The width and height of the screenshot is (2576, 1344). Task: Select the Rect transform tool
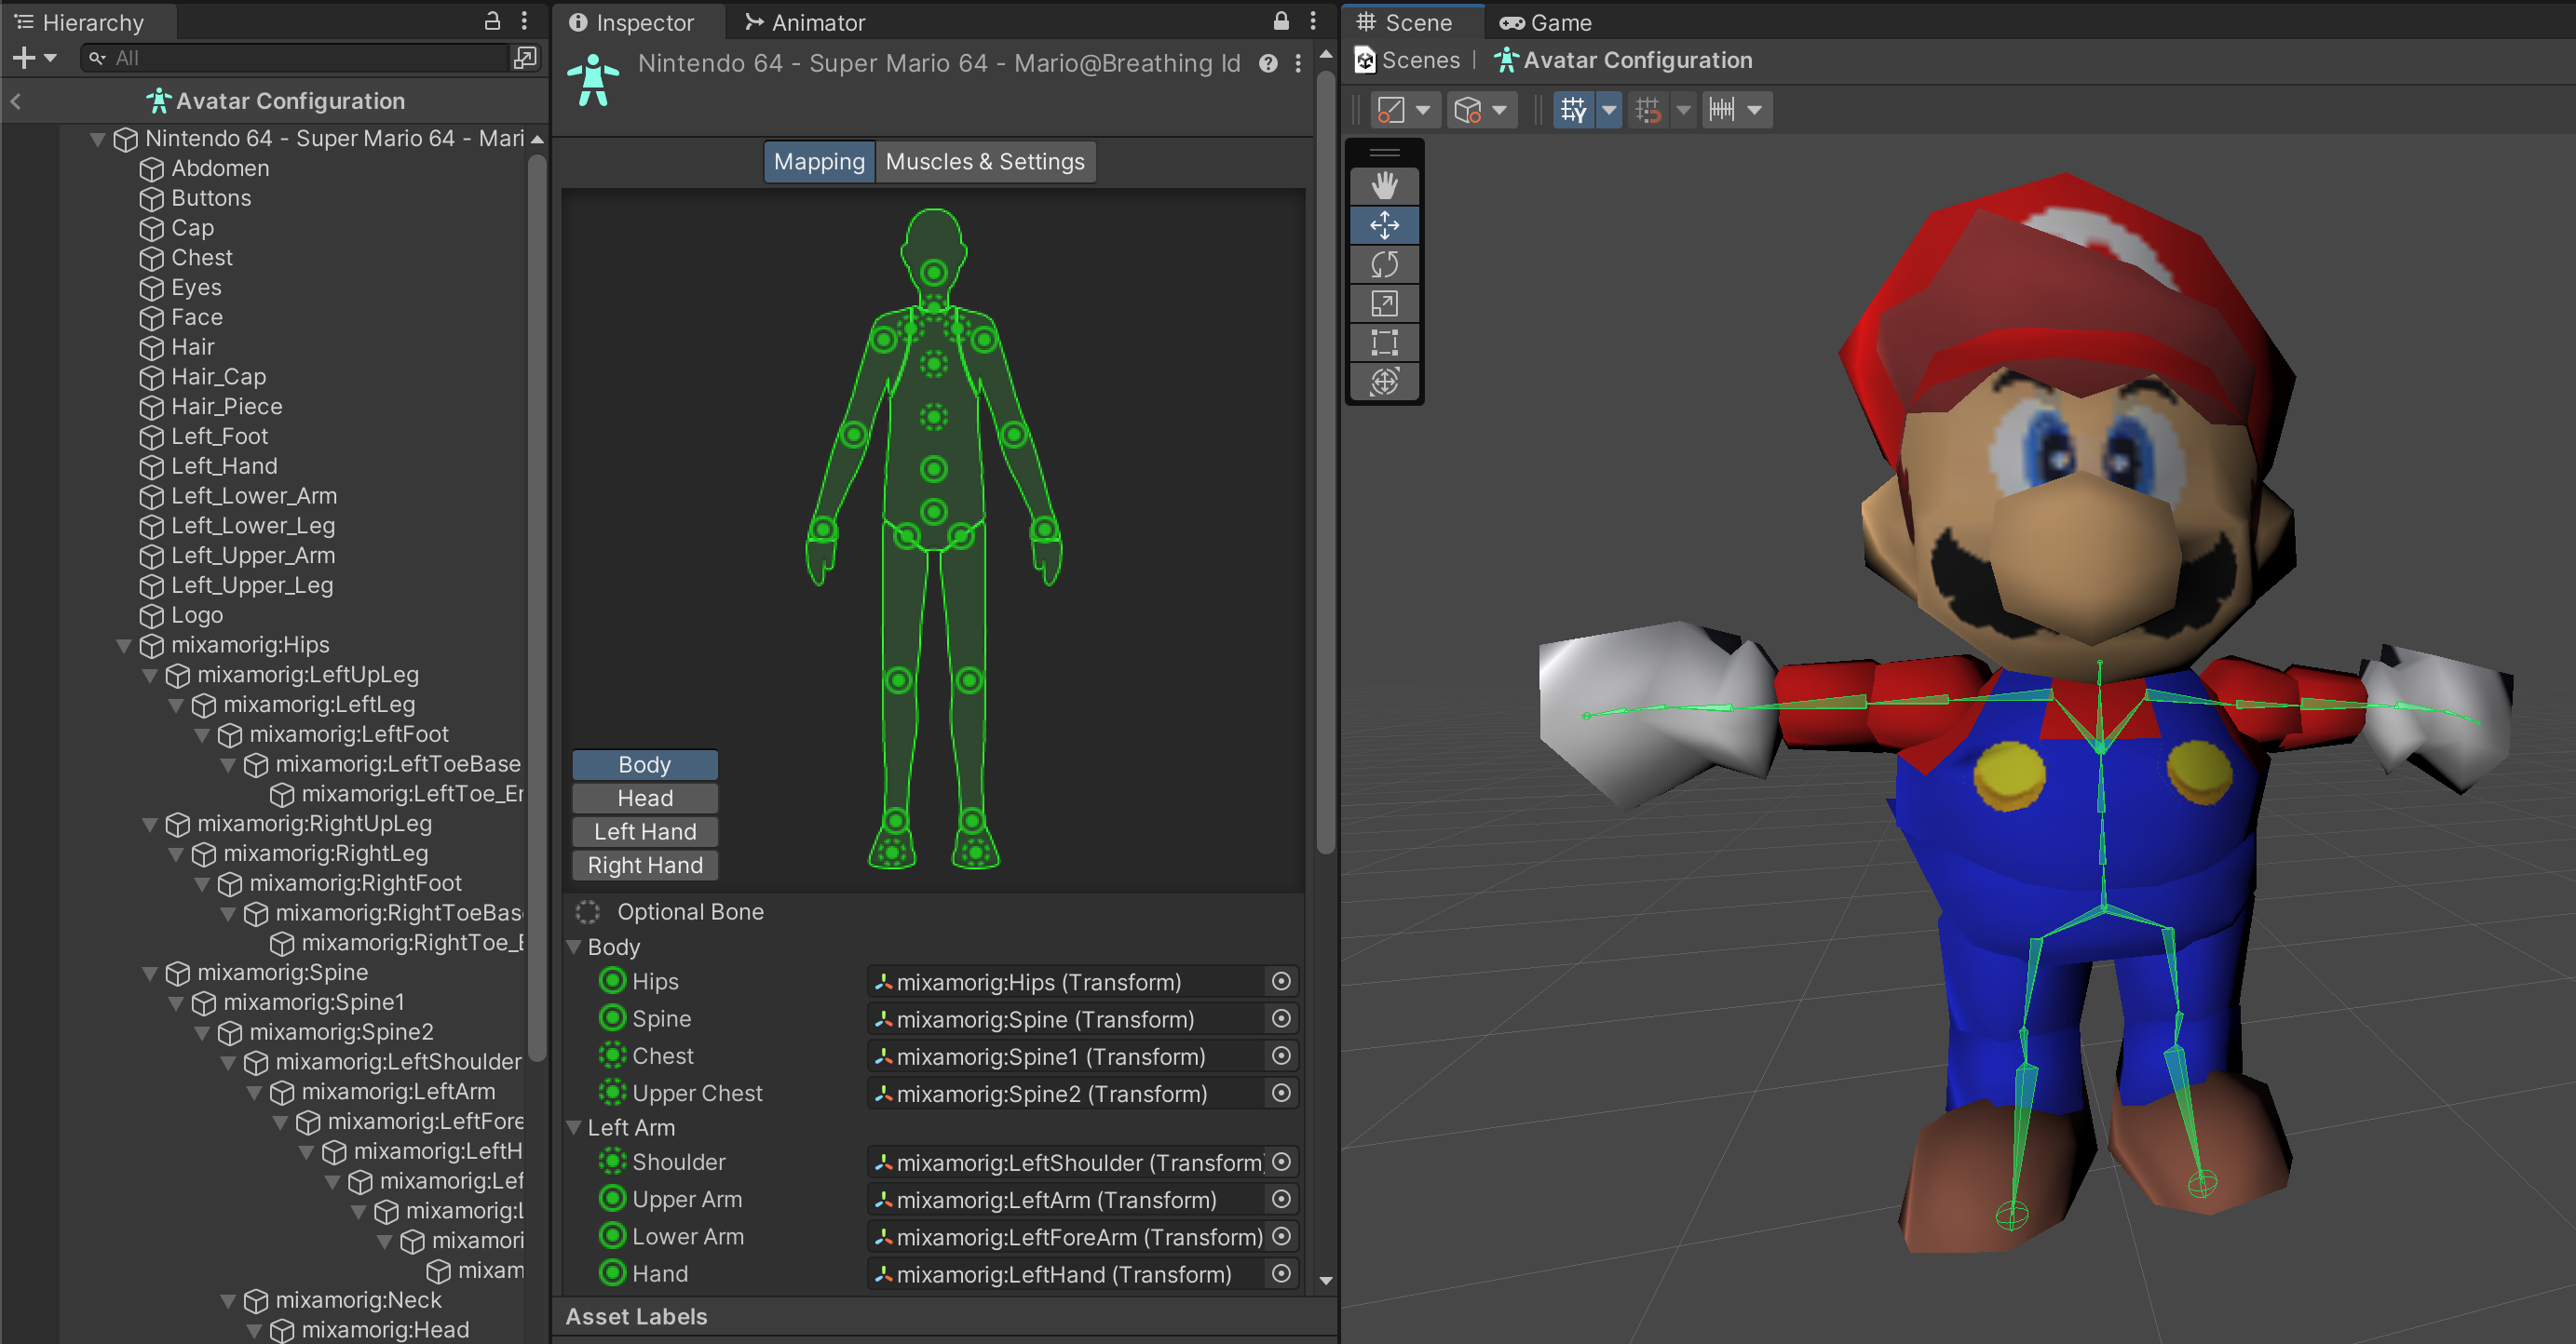click(1384, 343)
